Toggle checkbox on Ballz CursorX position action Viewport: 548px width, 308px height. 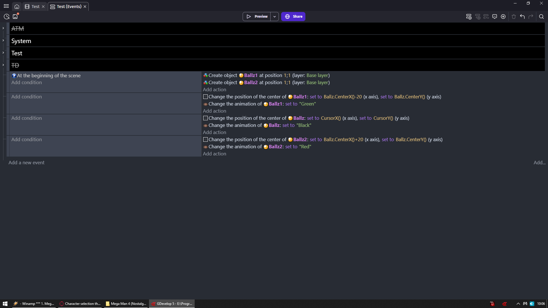[205, 118]
